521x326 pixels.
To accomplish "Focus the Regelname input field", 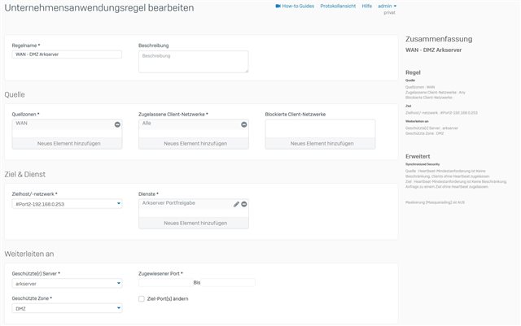I will click(x=67, y=54).
